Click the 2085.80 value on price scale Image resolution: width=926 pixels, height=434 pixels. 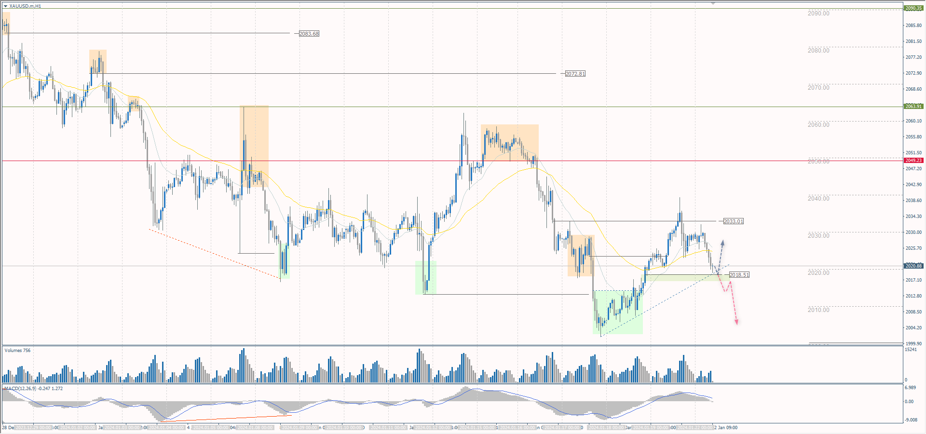tap(913, 26)
